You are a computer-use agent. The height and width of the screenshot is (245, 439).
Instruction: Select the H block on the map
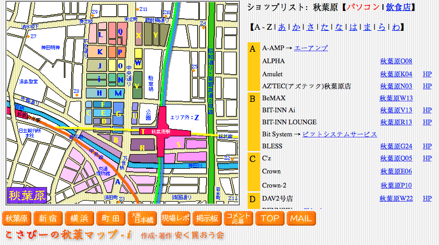point(99,93)
